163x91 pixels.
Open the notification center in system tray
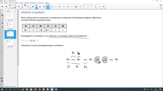pyautogui.click(x=160, y=89)
